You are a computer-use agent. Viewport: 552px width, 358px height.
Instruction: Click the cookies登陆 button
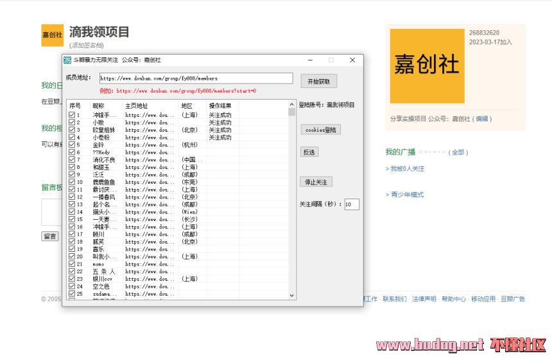point(321,130)
